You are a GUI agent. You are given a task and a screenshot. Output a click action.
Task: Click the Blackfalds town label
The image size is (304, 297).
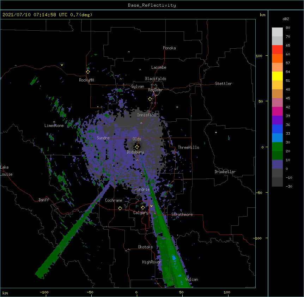tap(156, 79)
